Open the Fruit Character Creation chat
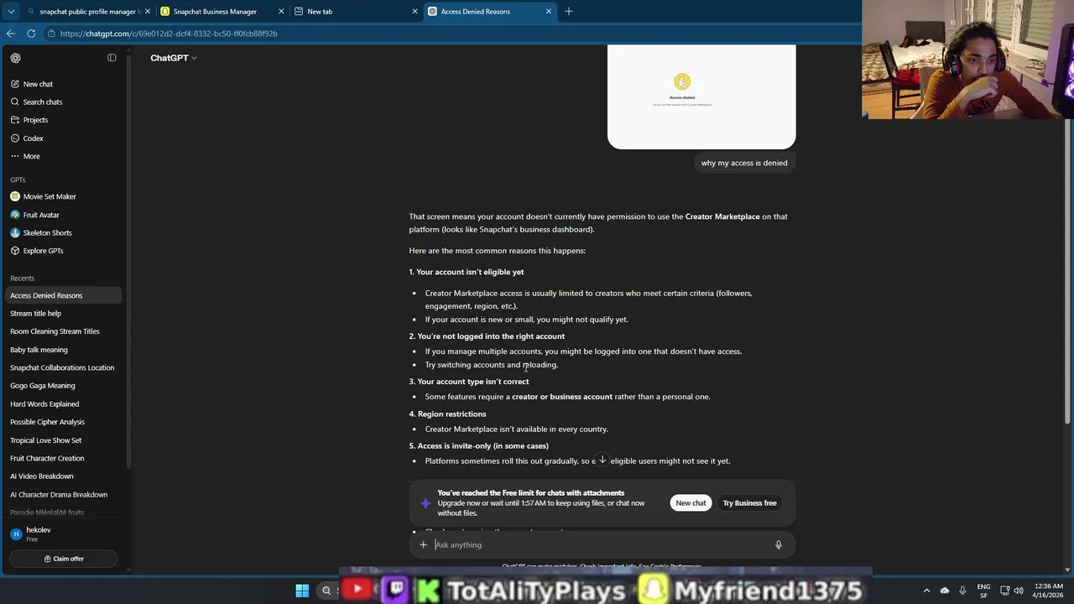The image size is (1074, 604). click(64, 458)
